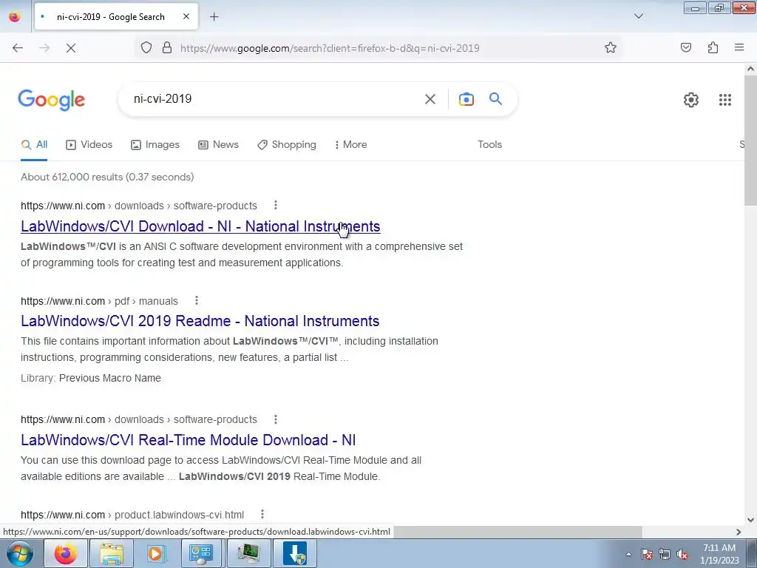View site security padlock details
Image resolution: width=757 pixels, height=568 pixels.
[x=167, y=47]
